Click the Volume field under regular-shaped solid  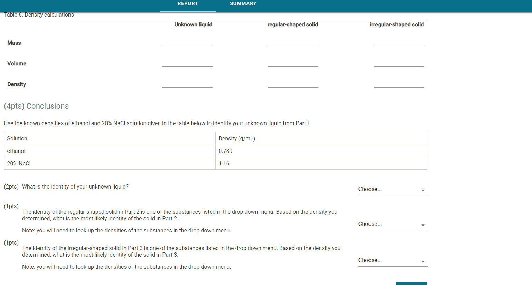pyautogui.click(x=293, y=65)
